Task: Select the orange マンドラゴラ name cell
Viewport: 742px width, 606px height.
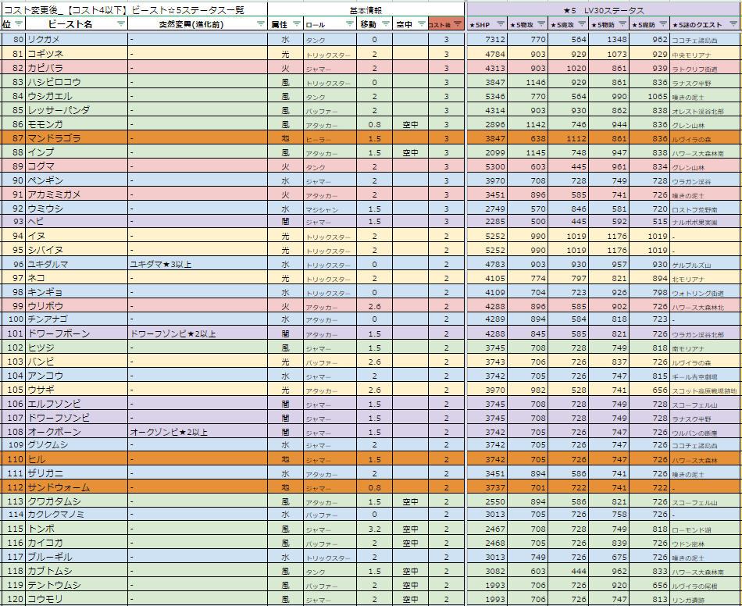Action: pos(75,138)
